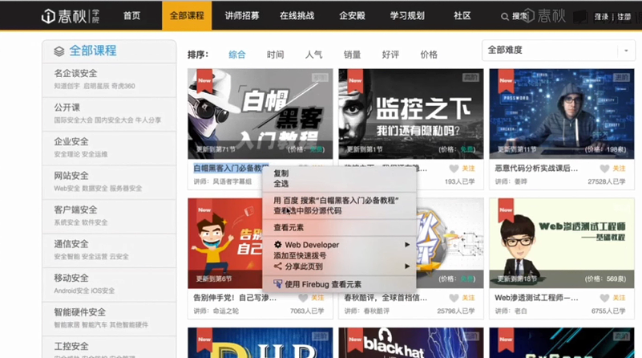Click the Web Developer gear icon in context menu
The height and width of the screenshot is (358, 642).
coord(277,244)
